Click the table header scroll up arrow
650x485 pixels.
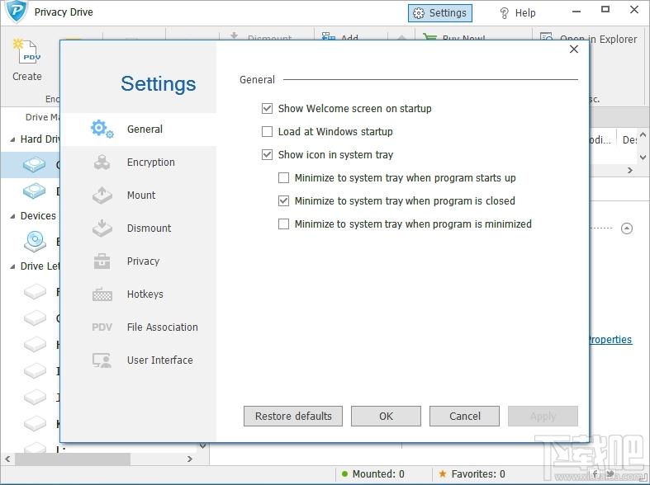[643, 135]
